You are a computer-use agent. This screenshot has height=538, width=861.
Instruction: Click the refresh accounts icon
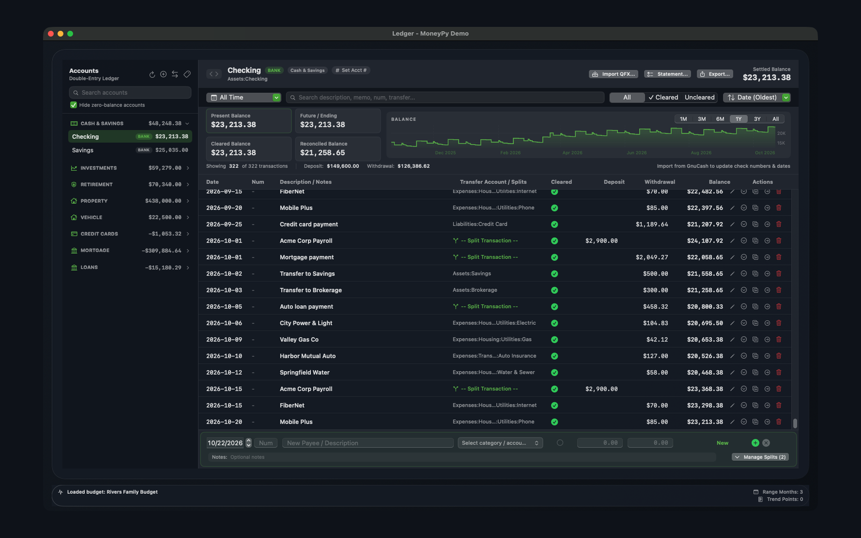[152, 74]
